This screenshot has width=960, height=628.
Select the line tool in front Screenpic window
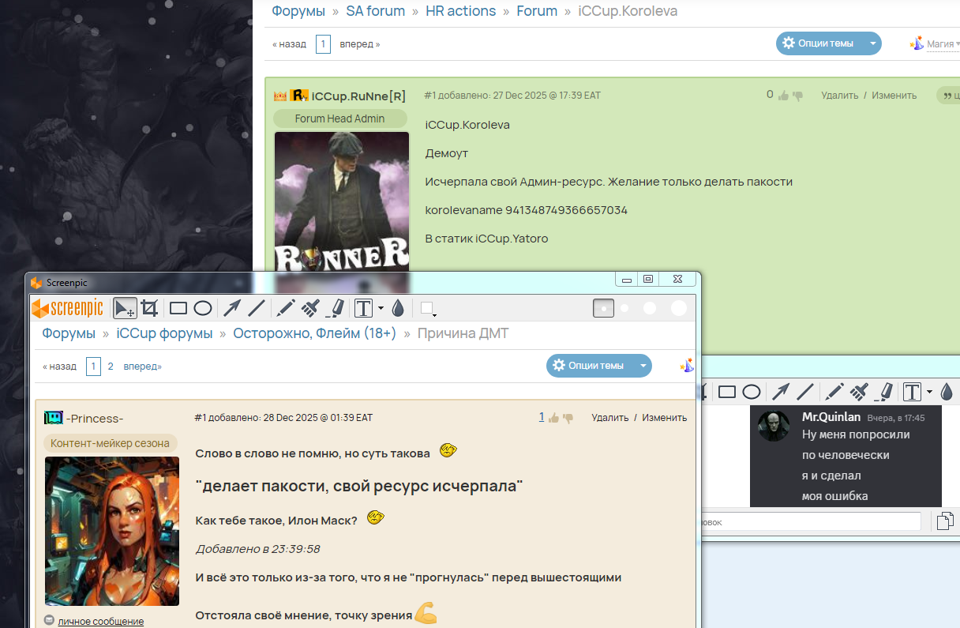[x=257, y=308]
